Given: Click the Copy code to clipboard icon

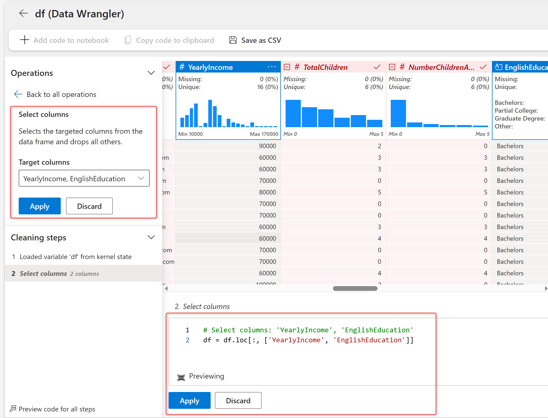Looking at the screenshot, I should tap(128, 40).
